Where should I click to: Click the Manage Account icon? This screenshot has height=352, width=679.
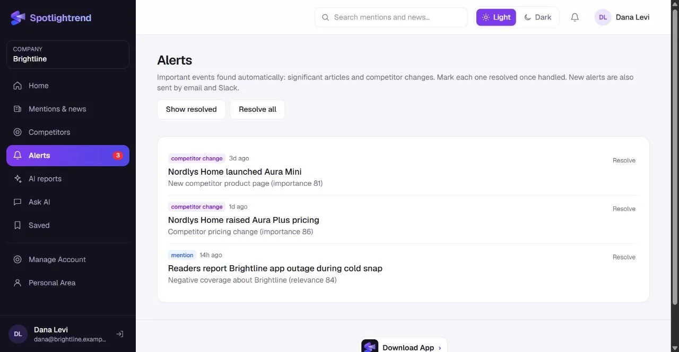click(18, 259)
